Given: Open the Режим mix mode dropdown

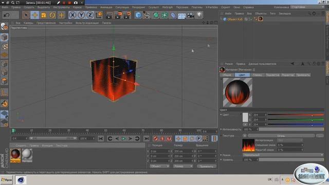Looking at the screenshot, I should tap(283, 155).
